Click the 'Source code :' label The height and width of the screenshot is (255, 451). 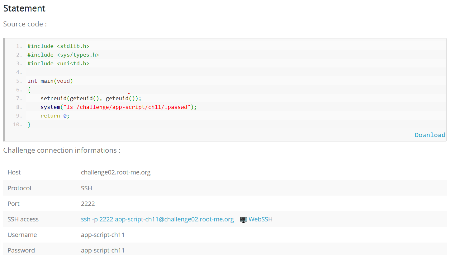tap(25, 24)
